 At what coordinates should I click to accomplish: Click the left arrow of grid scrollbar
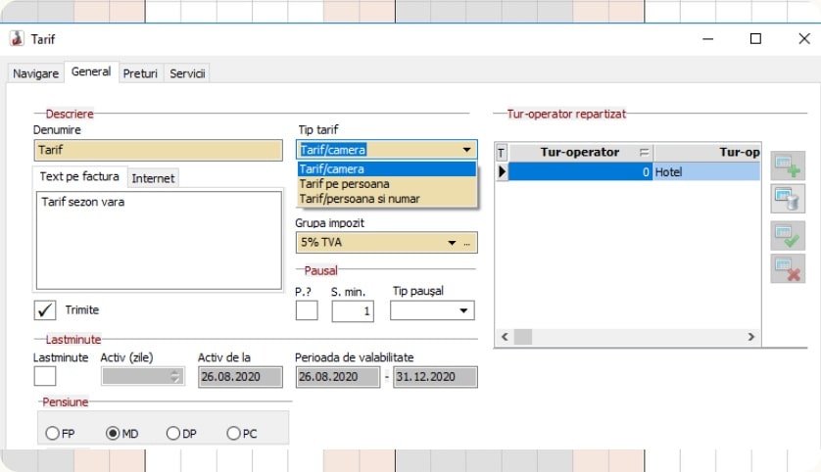pos(505,337)
